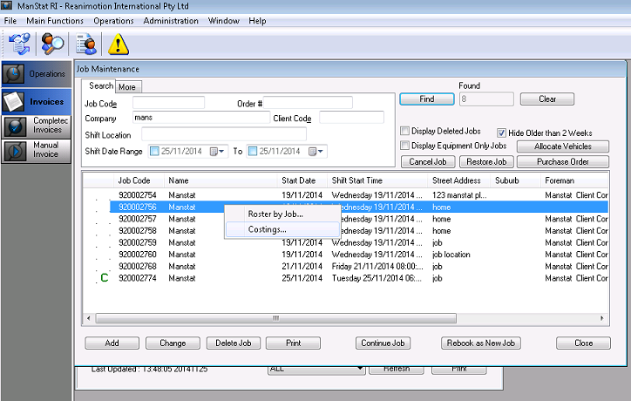Click the Clear button
This screenshot has height=401, width=631.
(x=547, y=99)
